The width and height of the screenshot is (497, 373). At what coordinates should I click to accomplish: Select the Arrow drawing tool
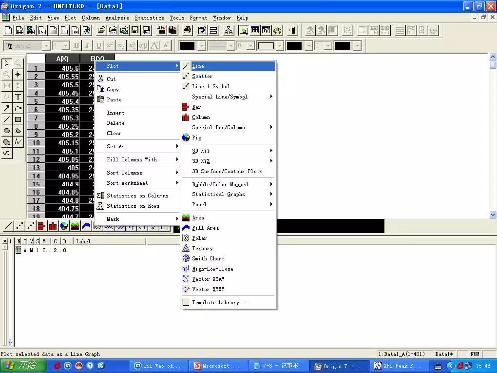pos(7,108)
